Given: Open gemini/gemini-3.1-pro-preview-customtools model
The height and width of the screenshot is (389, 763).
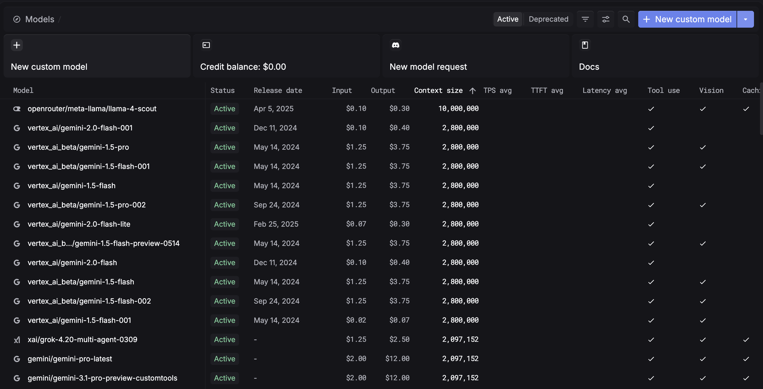Looking at the screenshot, I should click(x=103, y=378).
